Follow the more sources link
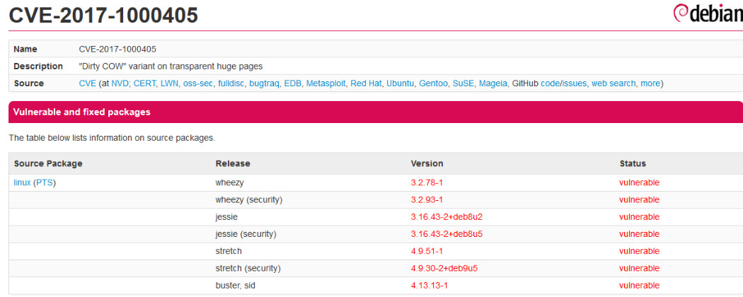 650,83
